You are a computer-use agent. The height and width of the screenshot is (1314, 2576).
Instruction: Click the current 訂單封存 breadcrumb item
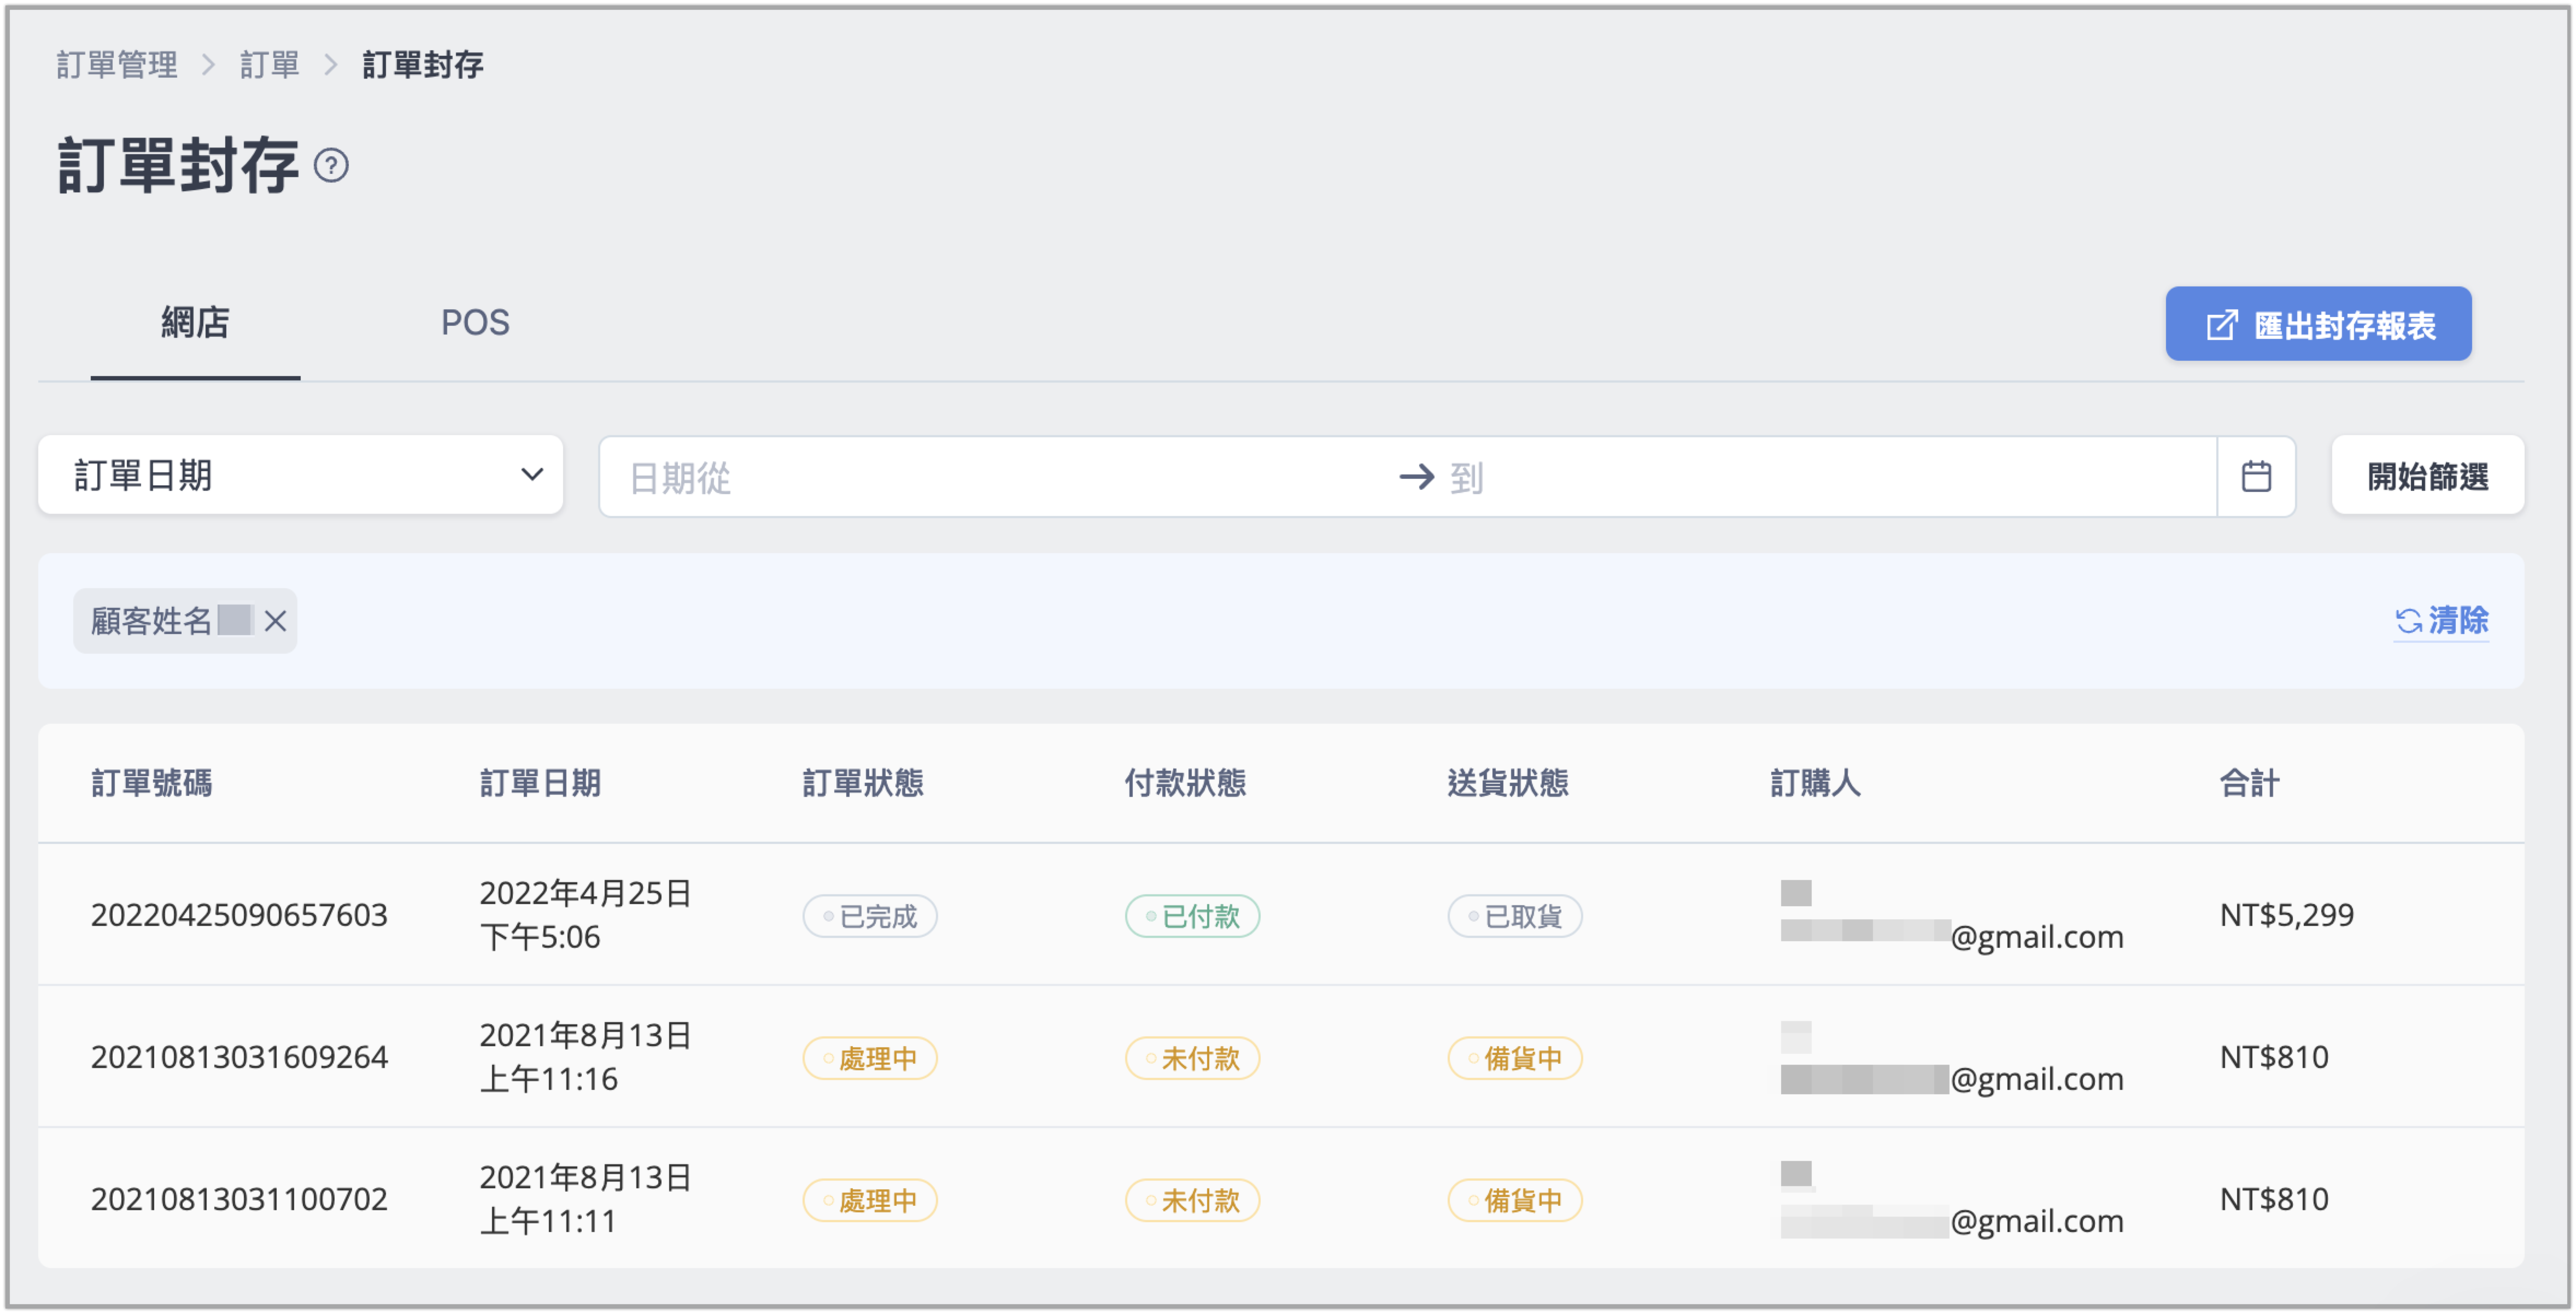tap(422, 65)
